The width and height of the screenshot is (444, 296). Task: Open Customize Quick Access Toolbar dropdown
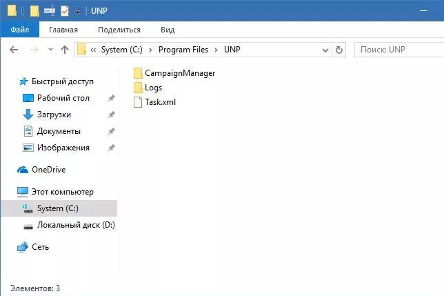pyautogui.click(x=77, y=12)
